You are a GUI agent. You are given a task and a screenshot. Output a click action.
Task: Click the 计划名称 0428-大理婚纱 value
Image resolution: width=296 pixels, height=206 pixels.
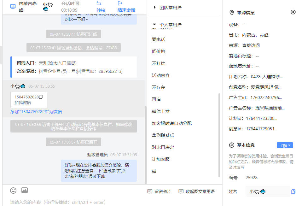point(267,77)
